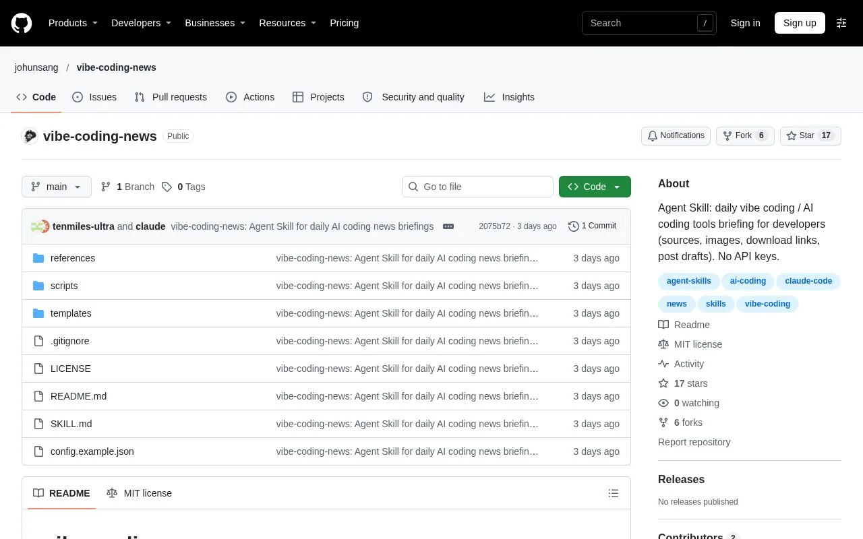The width and height of the screenshot is (863, 539).
Task: Open the appearance settings icon in header
Action: tap(841, 23)
